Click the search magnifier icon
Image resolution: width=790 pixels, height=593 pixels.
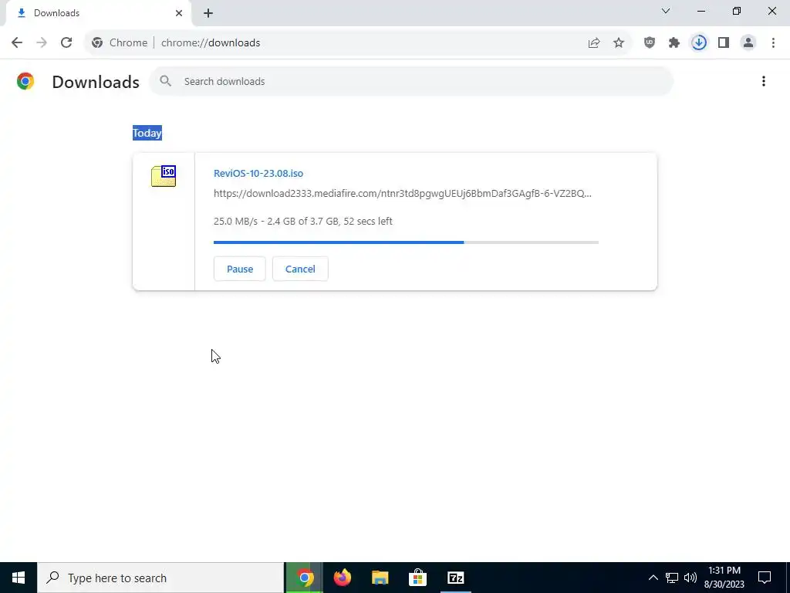pyautogui.click(x=165, y=80)
